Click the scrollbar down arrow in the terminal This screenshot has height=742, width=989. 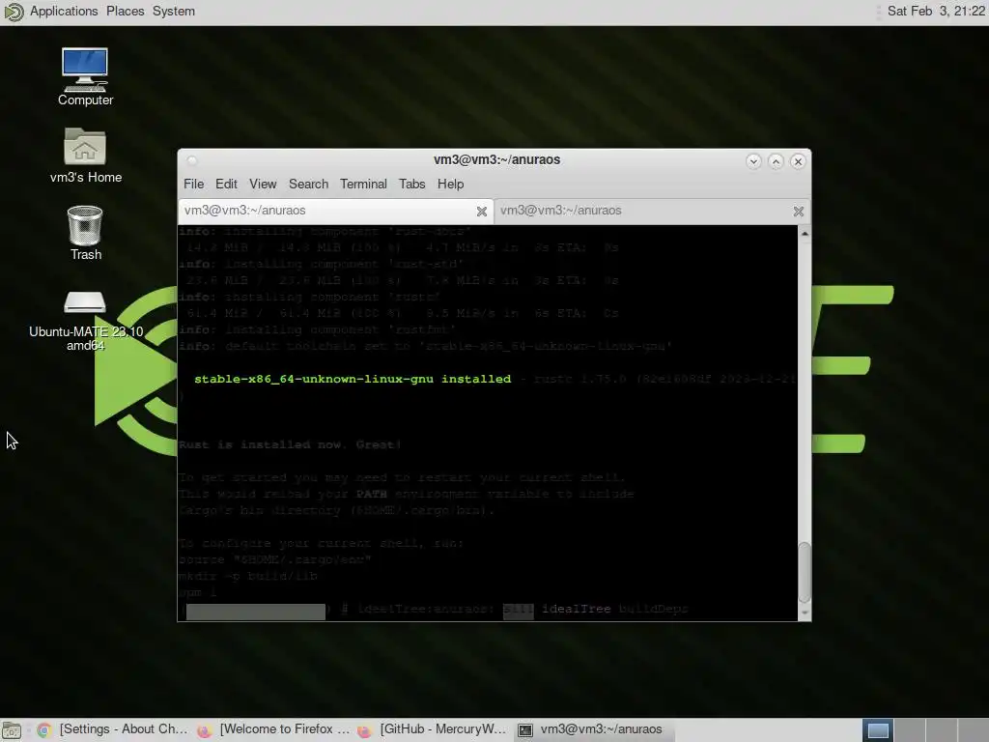[805, 613]
